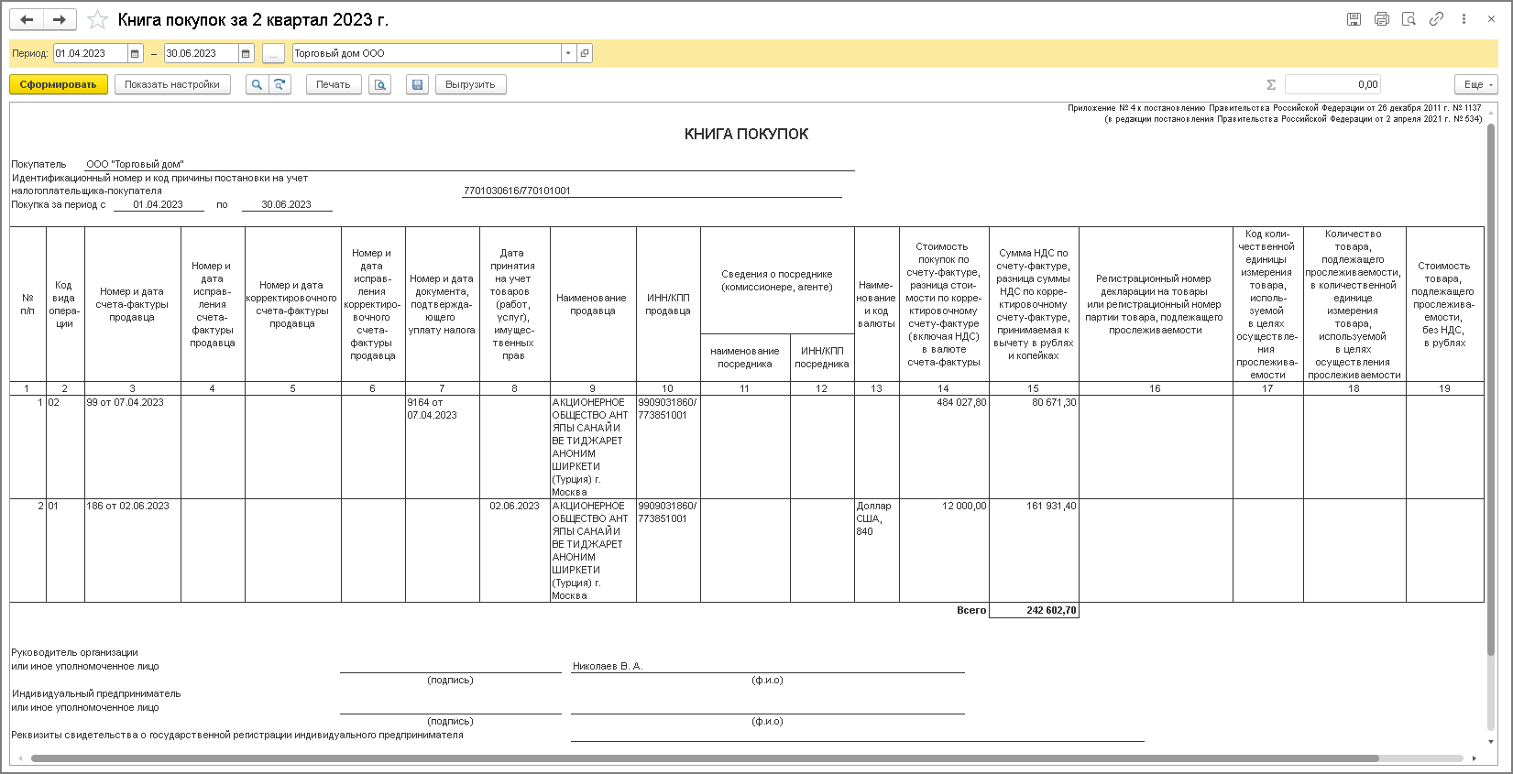This screenshot has width=1513, height=774.
Task: Click the signer name Николаев В. А.
Action: [608, 666]
